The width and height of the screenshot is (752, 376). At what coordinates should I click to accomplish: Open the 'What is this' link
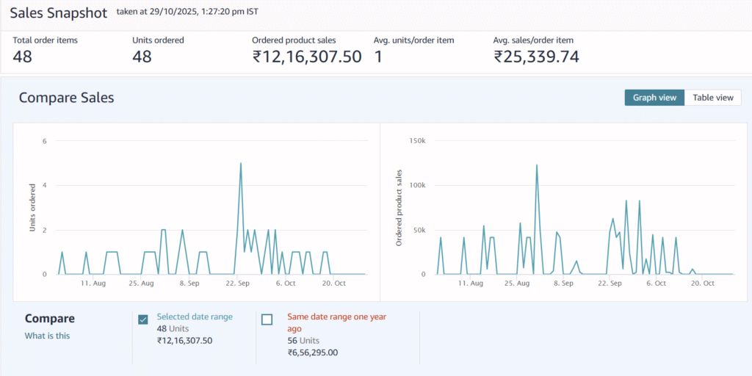pos(48,336)
